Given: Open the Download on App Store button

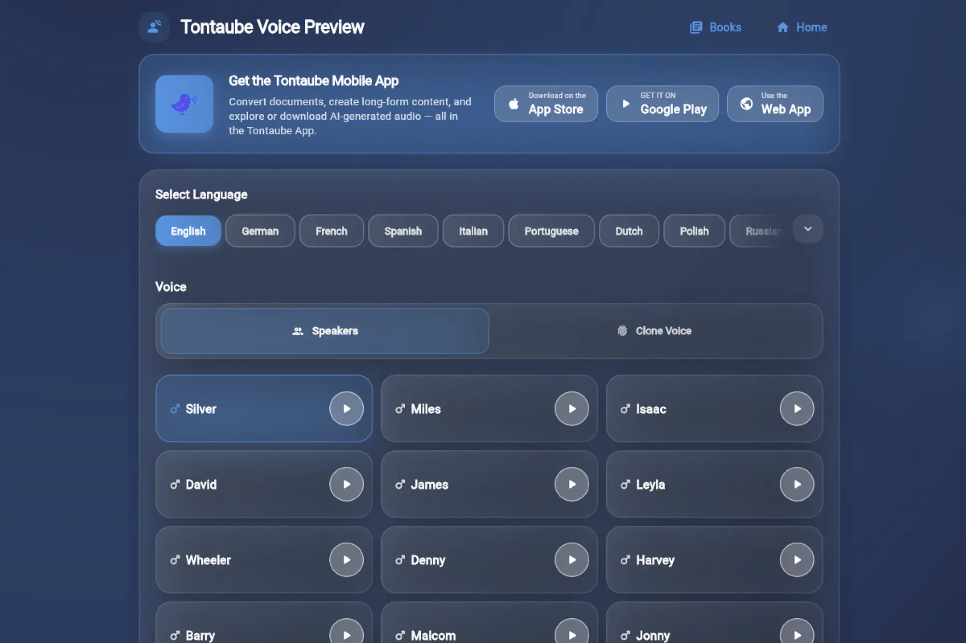Looking at the screenshot, I should 546,104.
